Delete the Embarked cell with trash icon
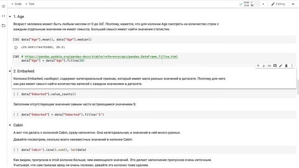299x168 pixels. [286, 66]
